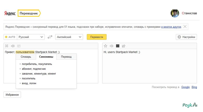Switch to the Перевод tab in popup
Viewport: 203px width, 112px height.
[x=66, y=57]
